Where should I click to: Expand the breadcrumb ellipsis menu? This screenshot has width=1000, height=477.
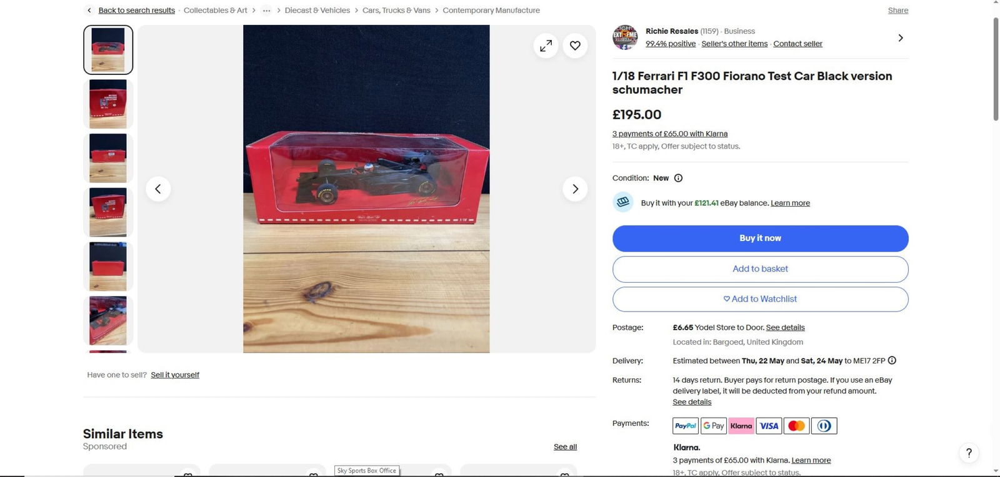(x=266, y=11)
